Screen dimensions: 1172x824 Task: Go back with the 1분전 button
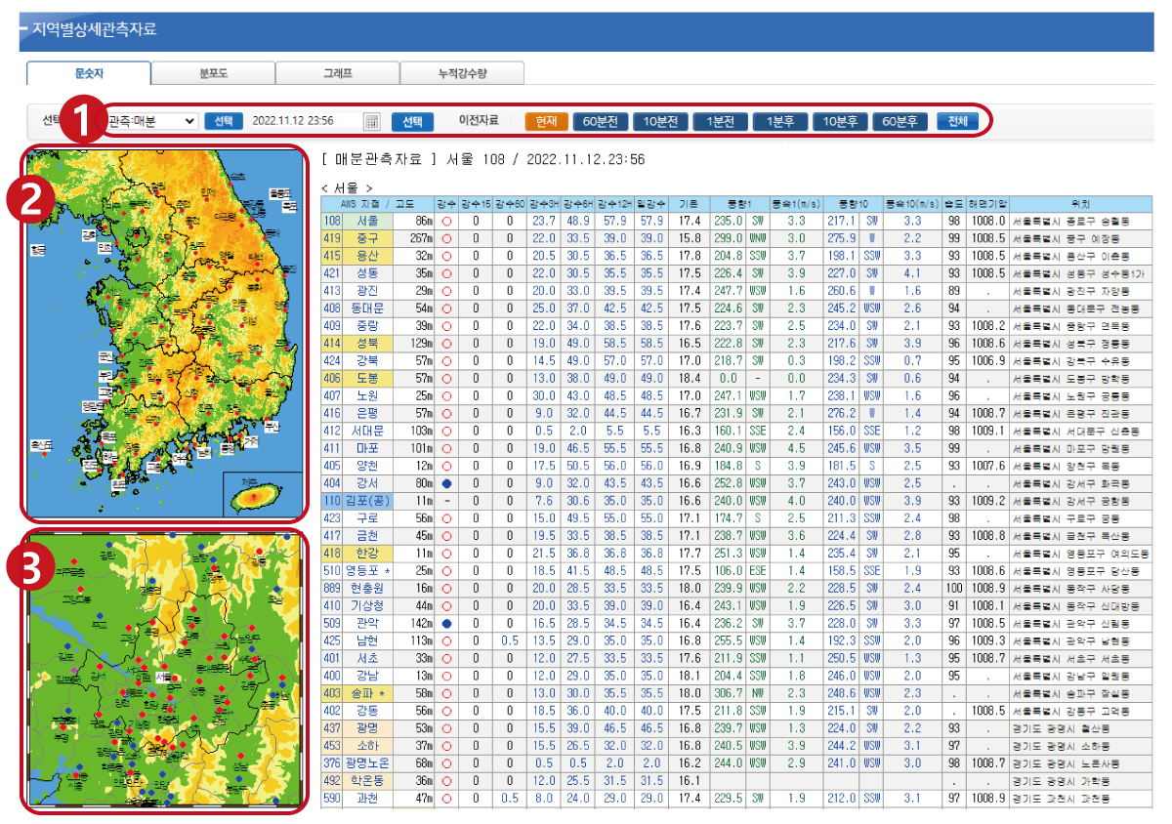(720, 121)
